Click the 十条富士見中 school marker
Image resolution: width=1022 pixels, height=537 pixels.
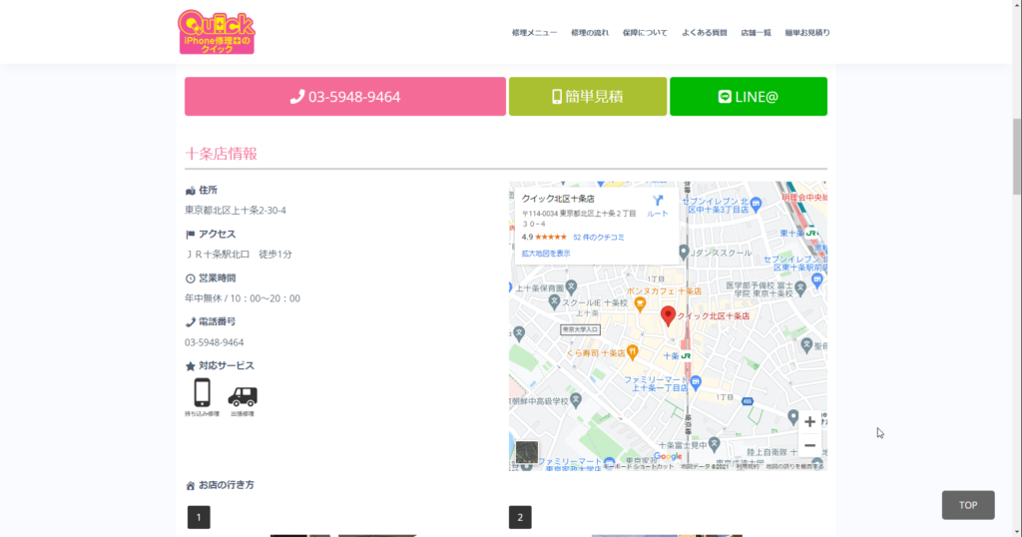(x=715, y=444)
